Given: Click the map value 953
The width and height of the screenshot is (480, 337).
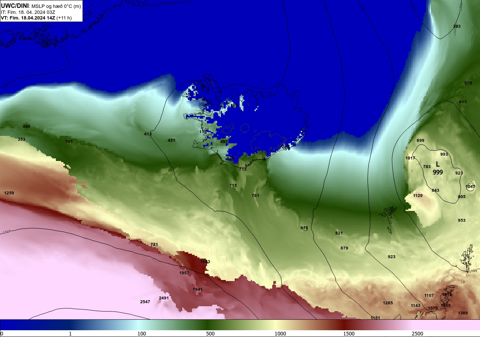Looking at the screenshot, I should [462, 220].
